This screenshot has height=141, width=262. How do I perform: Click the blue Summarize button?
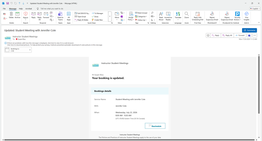[249, 30]
